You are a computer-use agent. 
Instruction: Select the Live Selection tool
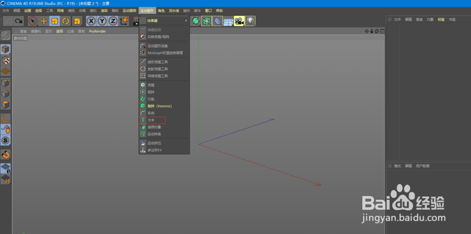[33, 21]
